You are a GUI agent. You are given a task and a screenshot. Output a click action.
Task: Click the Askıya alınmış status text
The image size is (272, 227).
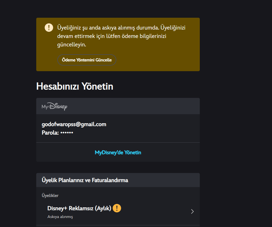[60, 217]
